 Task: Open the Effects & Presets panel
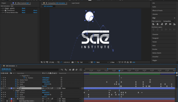pos(157,11)
